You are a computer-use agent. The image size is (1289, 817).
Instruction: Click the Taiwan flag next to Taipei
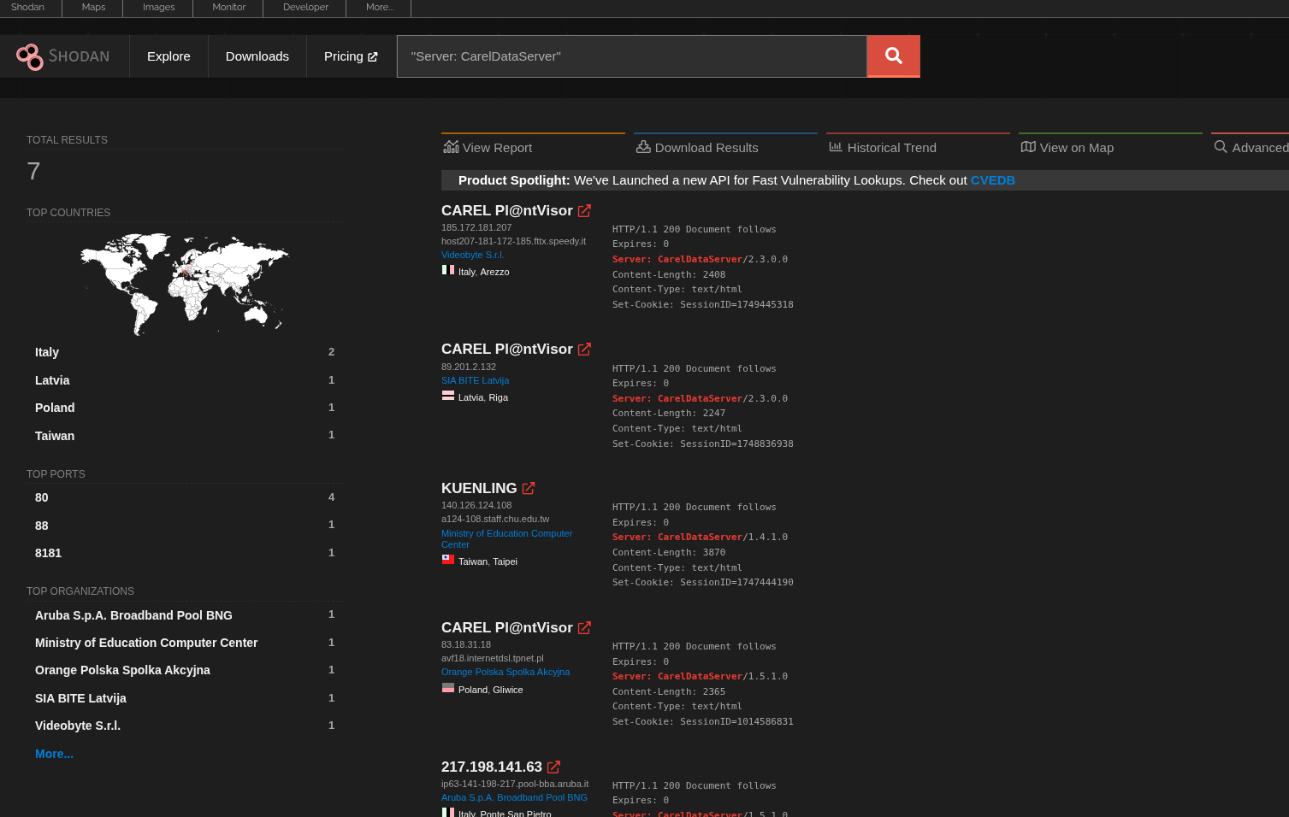447,559
